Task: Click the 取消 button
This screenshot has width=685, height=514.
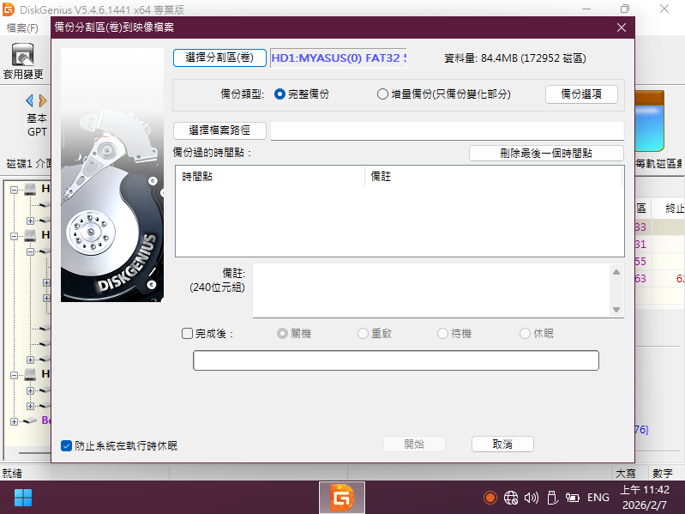Action: [x=502, y=444]
